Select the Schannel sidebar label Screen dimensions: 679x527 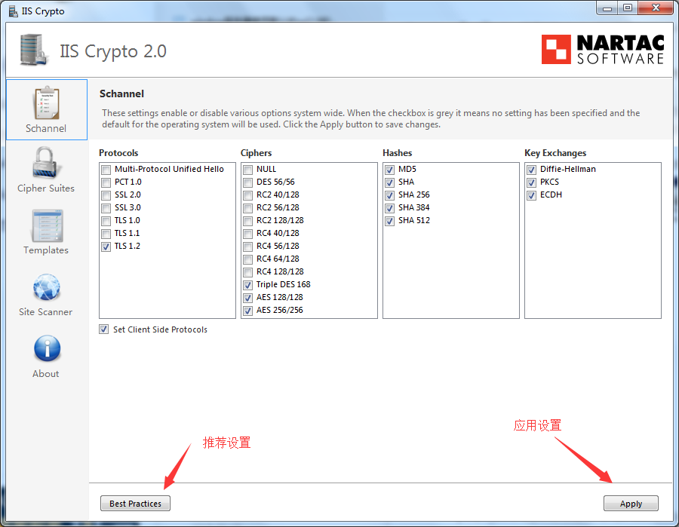pyautogui.click(x=46, y=128)
